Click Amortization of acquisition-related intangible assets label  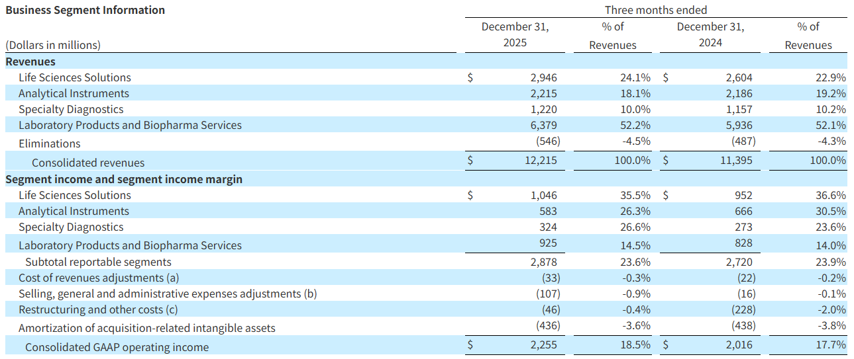tap(147, 328)
